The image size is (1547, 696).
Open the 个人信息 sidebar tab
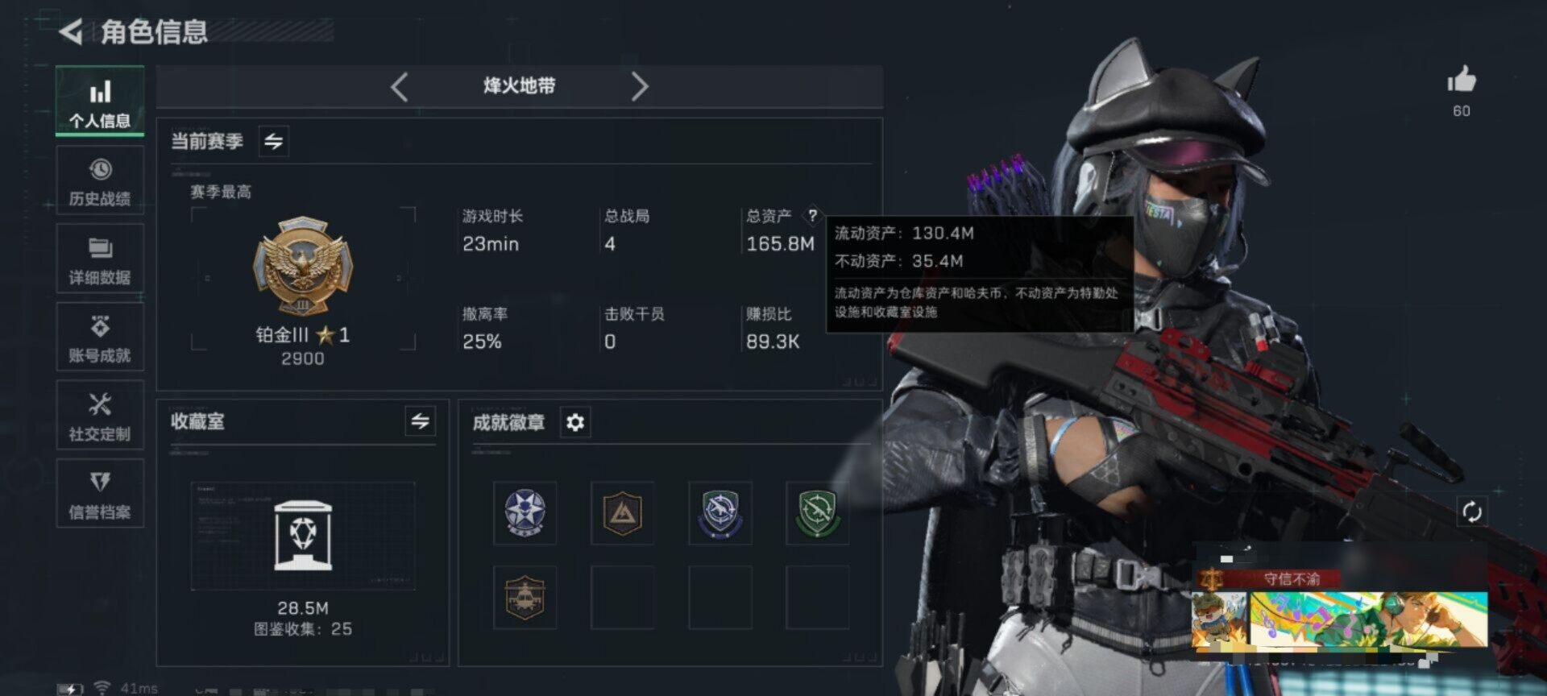100,102
